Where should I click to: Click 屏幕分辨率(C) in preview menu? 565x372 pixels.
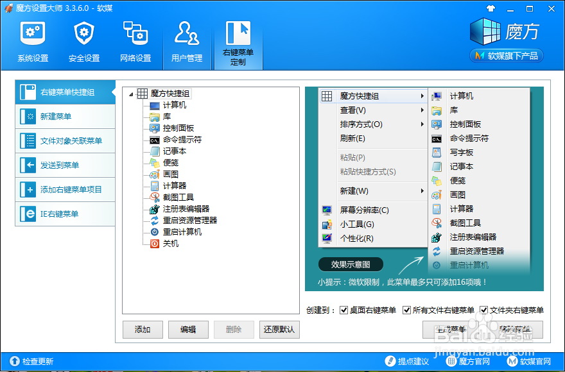pyautogui.click(x=373, y=210)
